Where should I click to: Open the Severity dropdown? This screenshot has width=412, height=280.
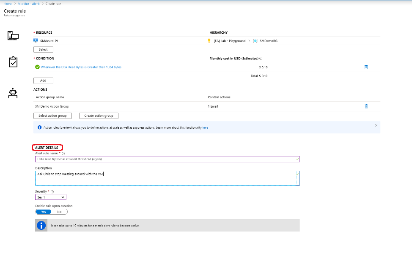pyautogui.click(x=50, y=197)
